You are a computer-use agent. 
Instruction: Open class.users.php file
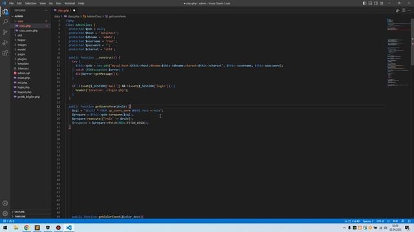click(28, 30)
